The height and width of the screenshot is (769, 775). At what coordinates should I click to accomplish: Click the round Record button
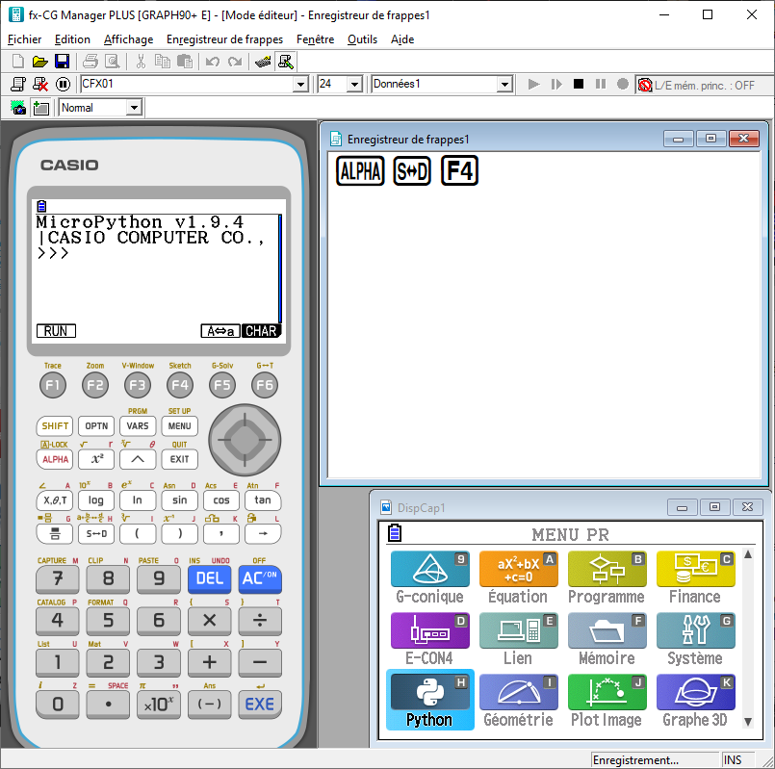coord(623,84)
